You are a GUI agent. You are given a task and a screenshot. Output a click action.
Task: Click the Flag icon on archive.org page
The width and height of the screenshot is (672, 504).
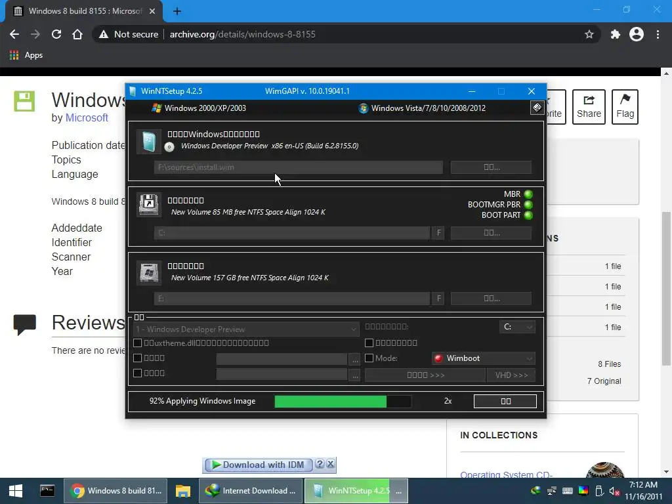pos(625,107)
